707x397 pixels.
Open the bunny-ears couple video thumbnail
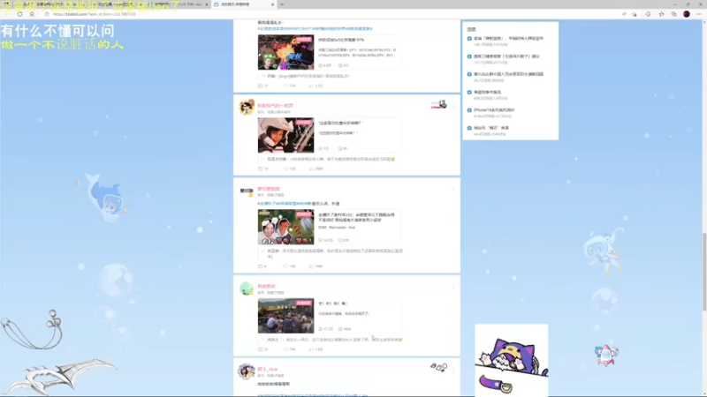click(x=285, y=227)
